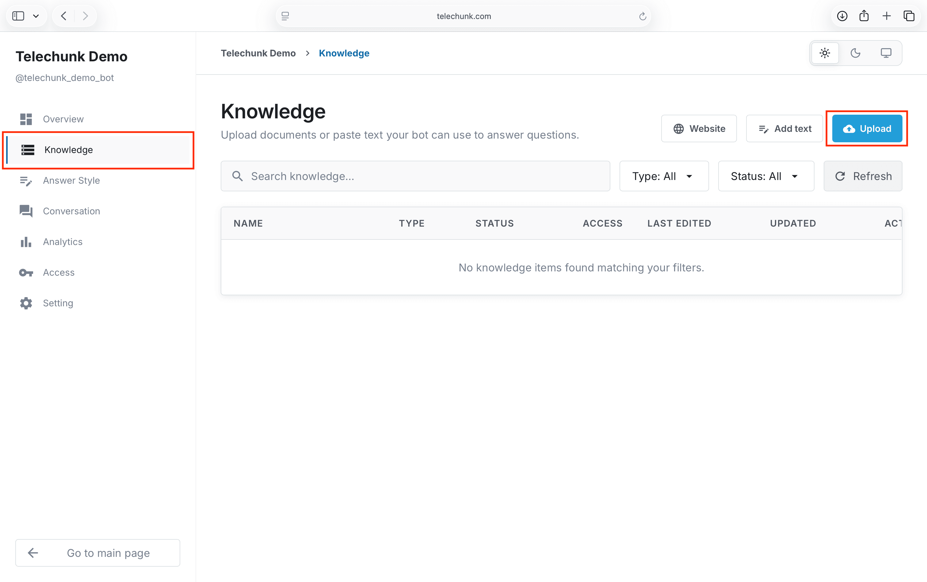Select Knowledge in the sidebar
927x582 pixels.
[98, 150]
